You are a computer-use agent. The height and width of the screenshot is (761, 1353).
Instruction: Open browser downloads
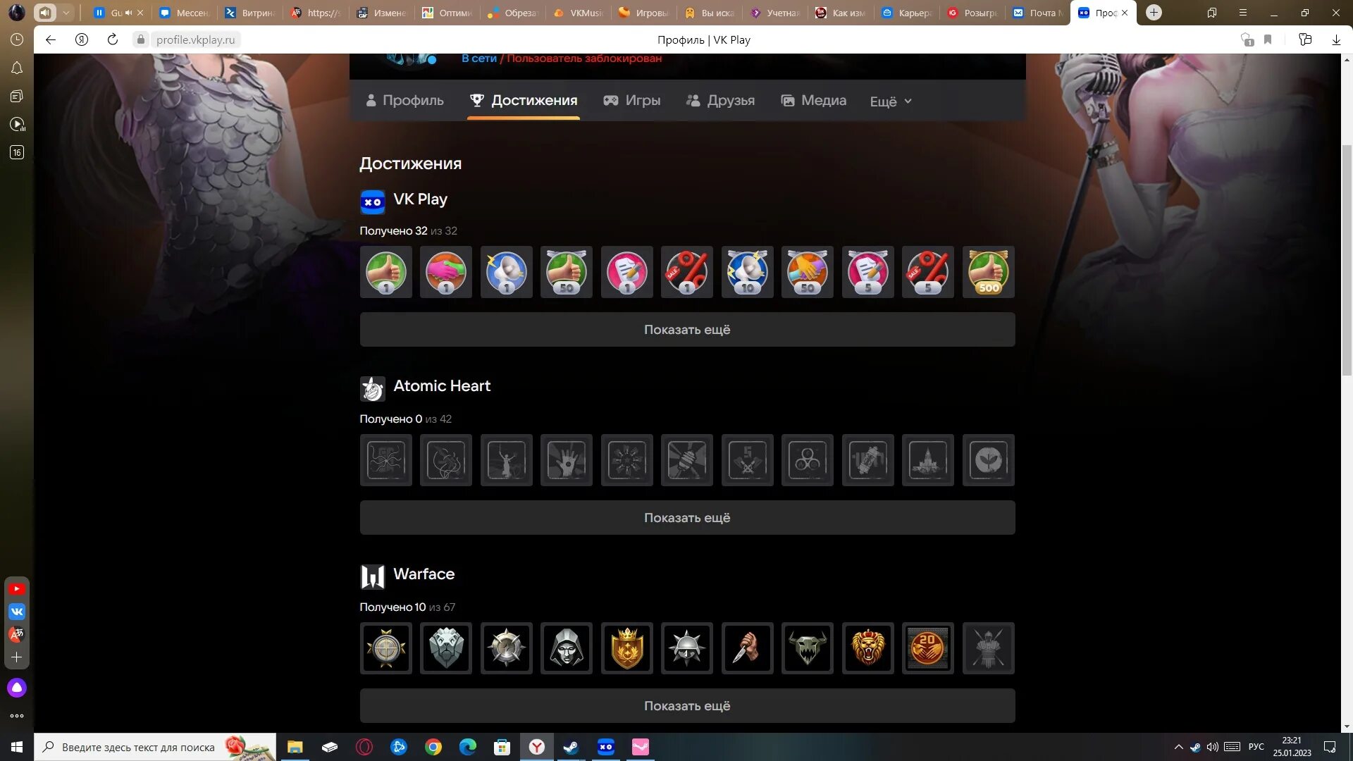[x=1335, y=39]
